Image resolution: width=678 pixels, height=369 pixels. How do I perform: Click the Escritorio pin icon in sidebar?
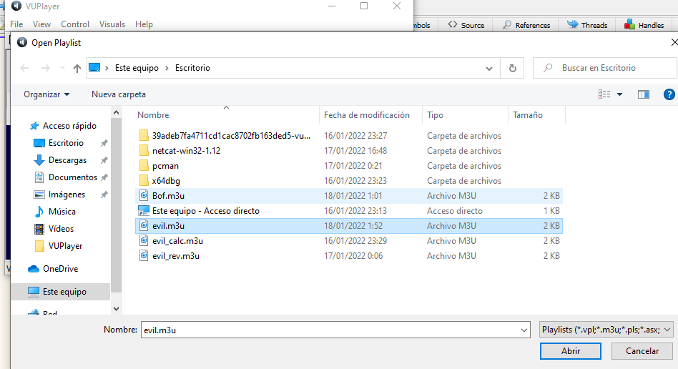[104, 143]
